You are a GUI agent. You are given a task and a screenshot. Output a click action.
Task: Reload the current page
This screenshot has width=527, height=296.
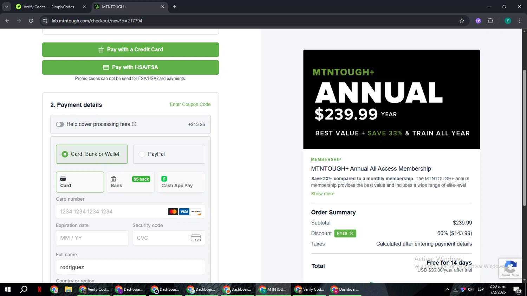(x=31, y=21)
